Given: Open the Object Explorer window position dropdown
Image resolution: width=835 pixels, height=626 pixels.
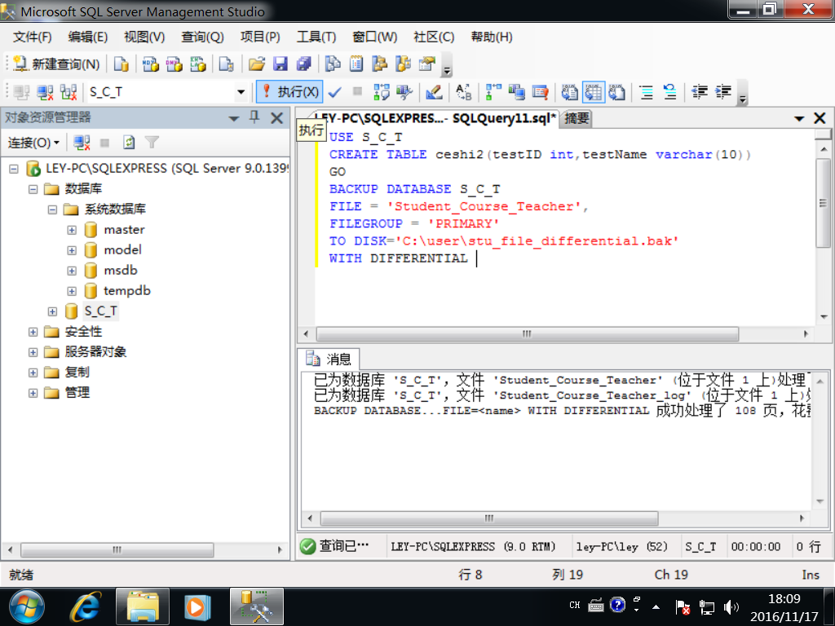Looking at the screenshot, I should (234, 118).
